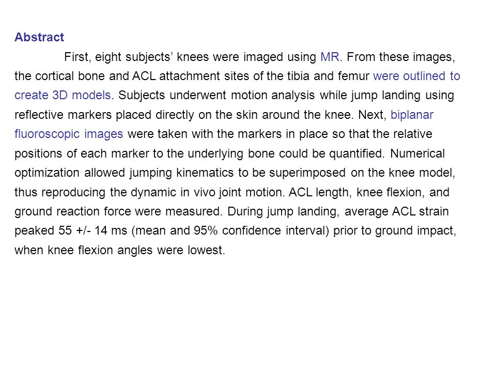Click the '55 +/- 14 ms' value
The width and height of the screenshot is (496, 372).
click(92, 230)
